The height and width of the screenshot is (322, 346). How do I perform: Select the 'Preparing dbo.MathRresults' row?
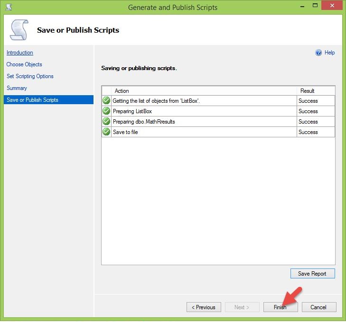[x=218, y=122]
